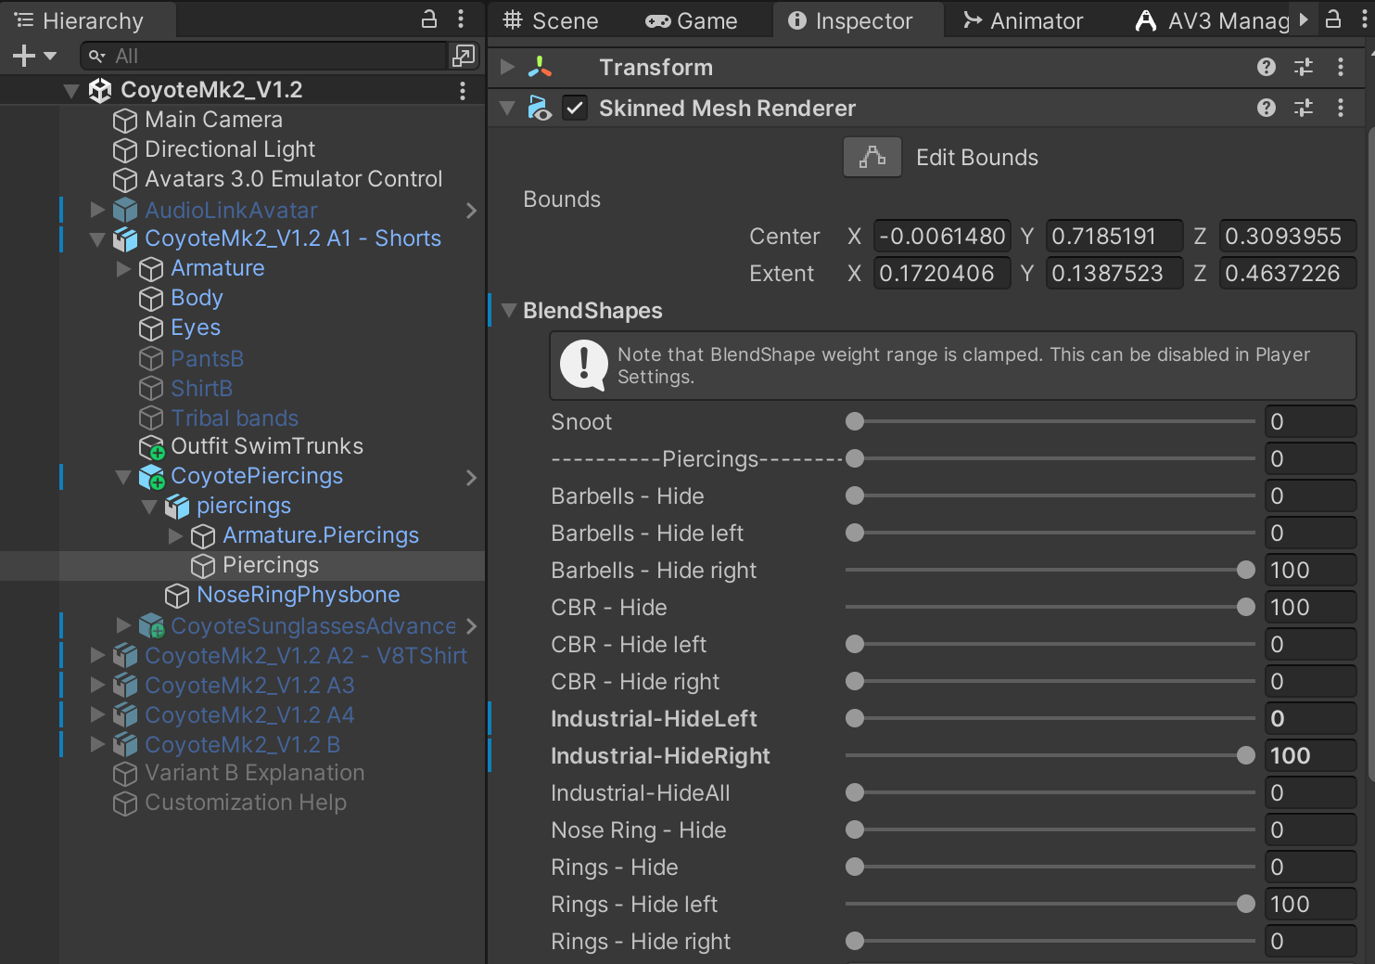Image resolution: width=1375 pixels, height=964 pixels.
Task: Click the Nose Ring - Hide slider handle
Action: [x=855, y=829]
